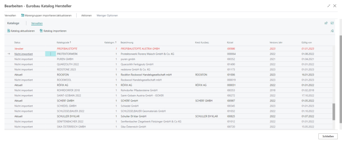
Task: Click Kürzel 000064 in PROTEKTORWERK row
Action: click(231, 54)
